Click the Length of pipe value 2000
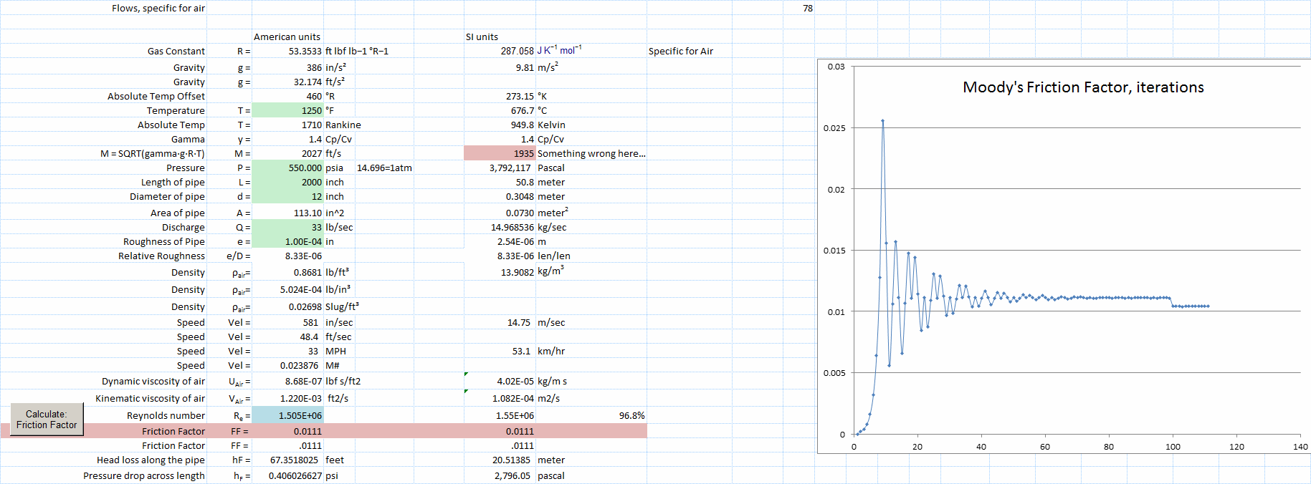The width and height of the screenshot is (1311, 484). pos(288,182)
